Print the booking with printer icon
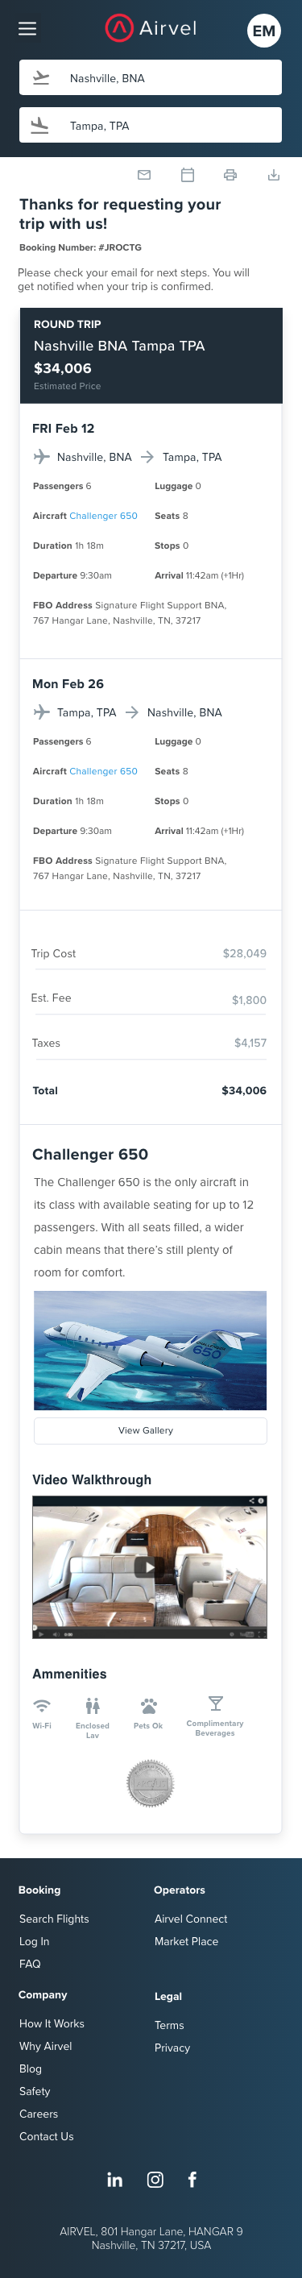This screenshot has height=2278, width=302. 230,175
